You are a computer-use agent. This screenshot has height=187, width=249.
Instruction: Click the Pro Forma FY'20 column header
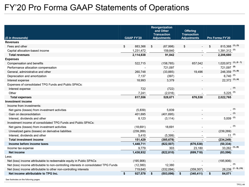point(219,38)
